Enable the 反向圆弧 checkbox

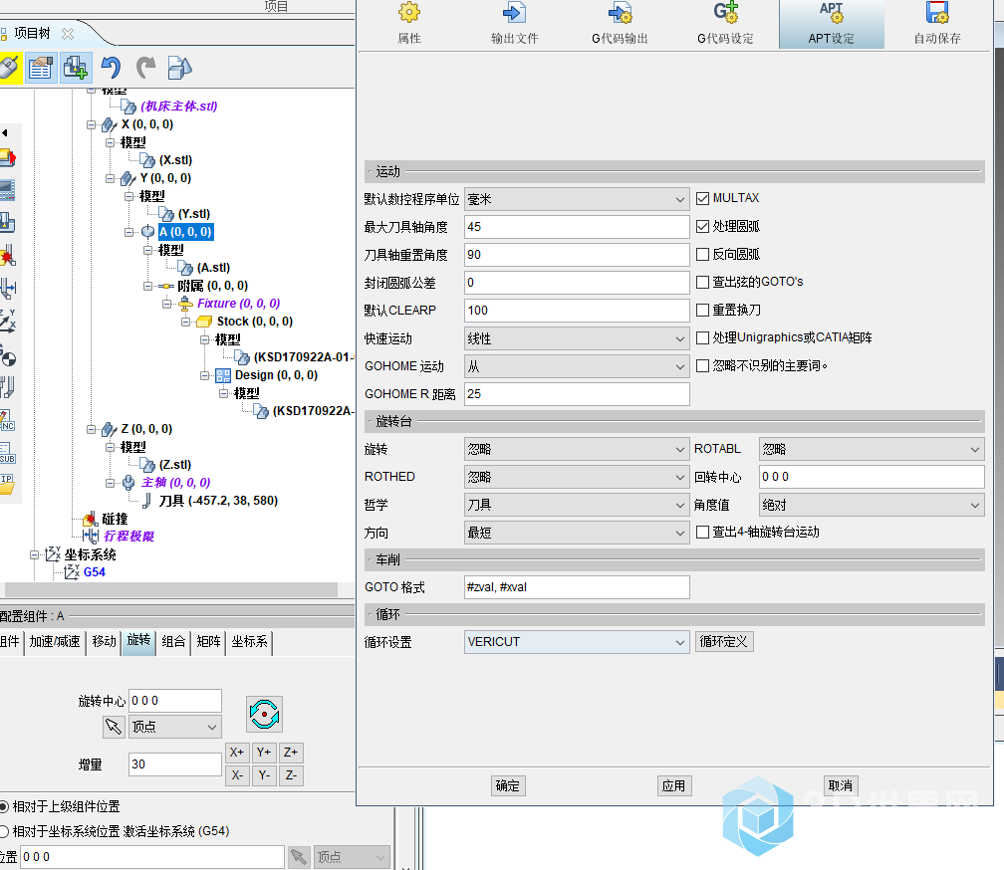(x=703, y=254)
